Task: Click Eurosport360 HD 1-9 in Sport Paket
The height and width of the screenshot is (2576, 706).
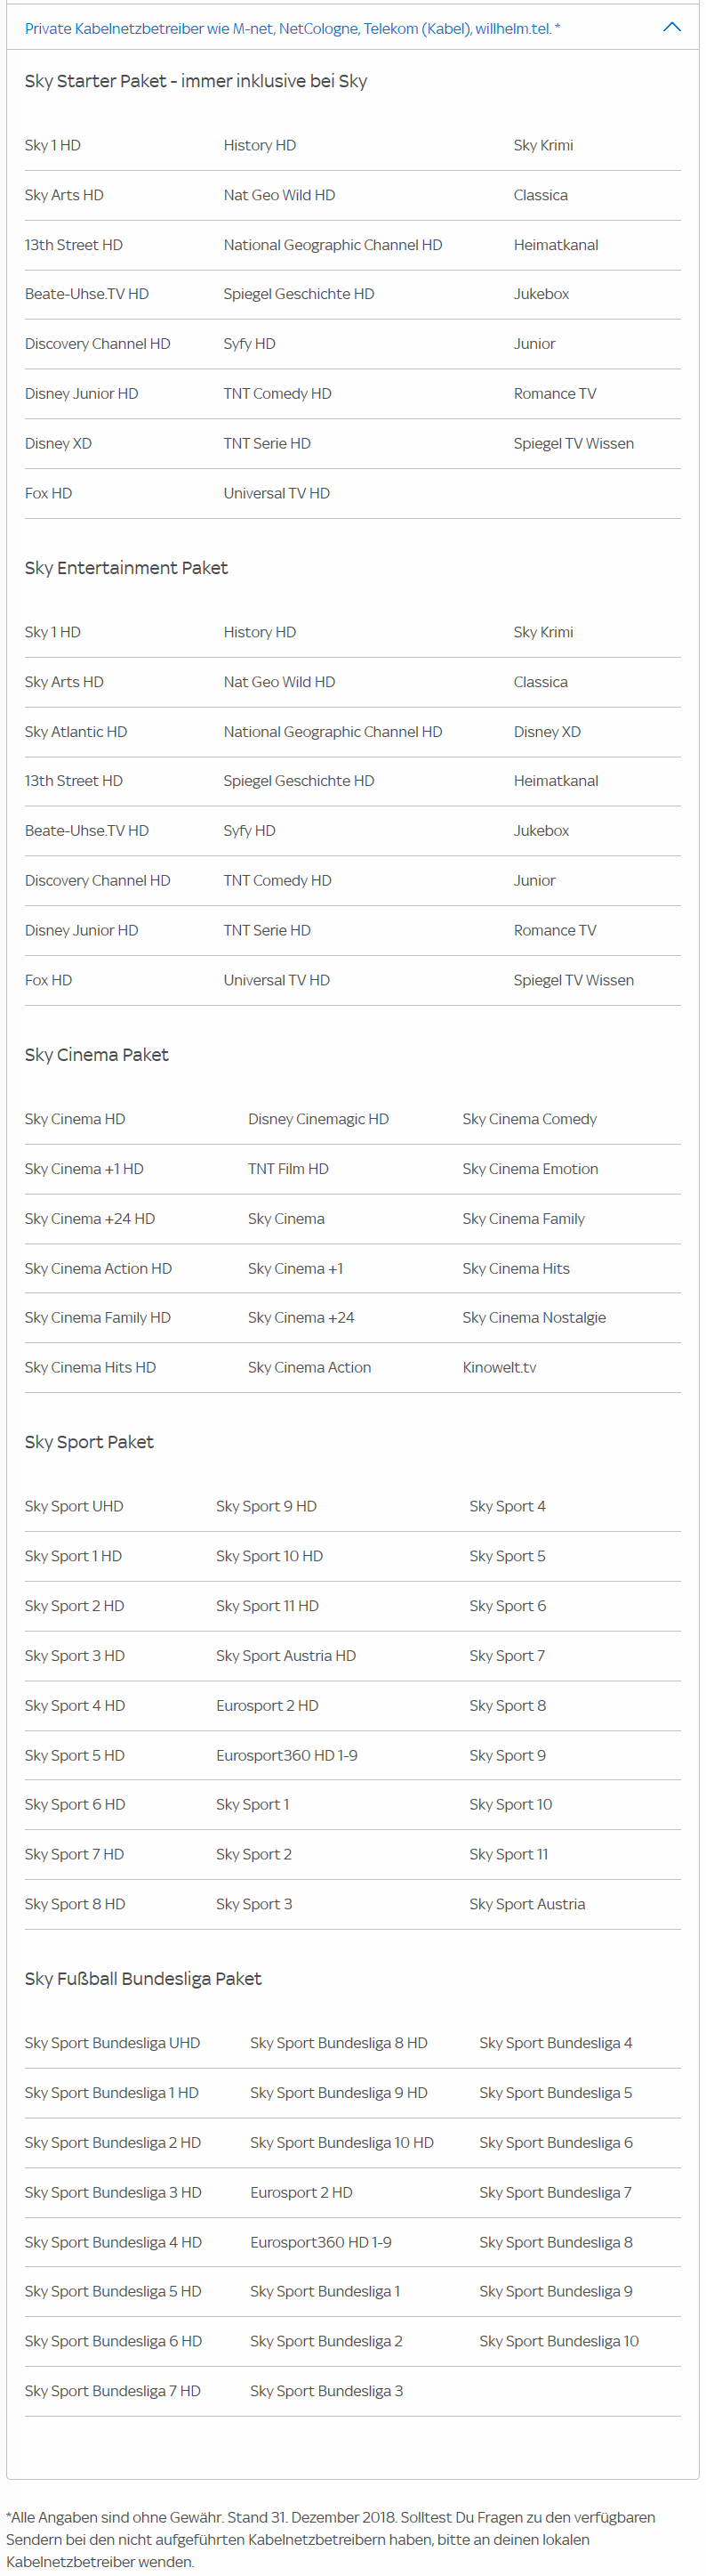Action: [x=286, y=1755]
